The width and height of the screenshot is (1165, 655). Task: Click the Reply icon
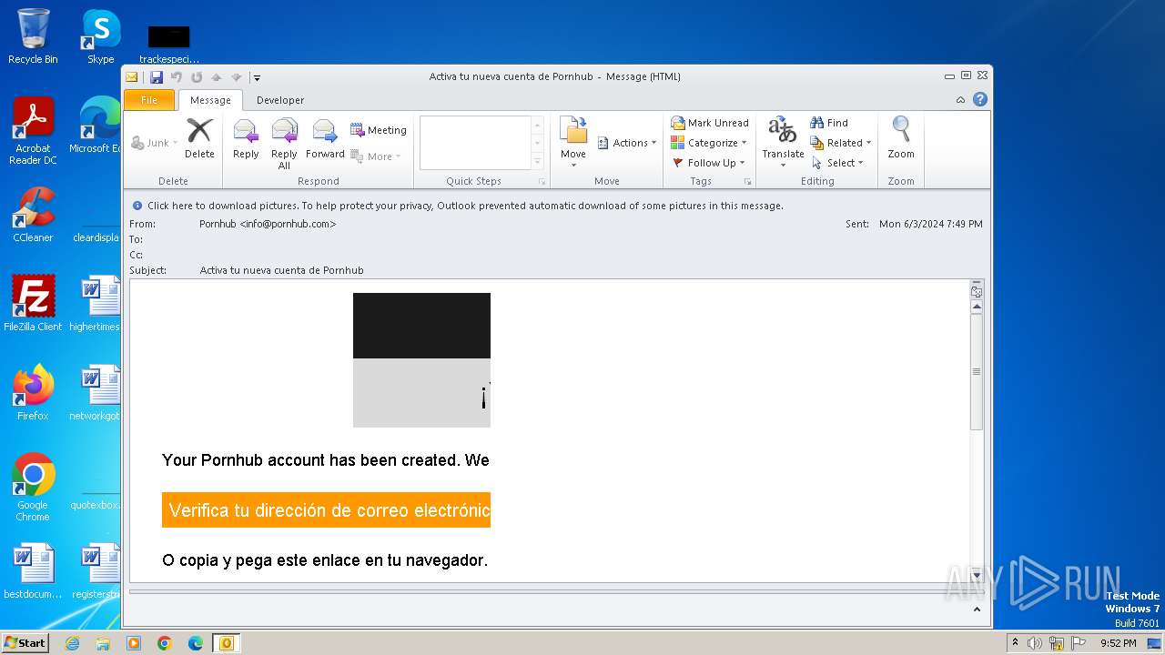(246, 138)
